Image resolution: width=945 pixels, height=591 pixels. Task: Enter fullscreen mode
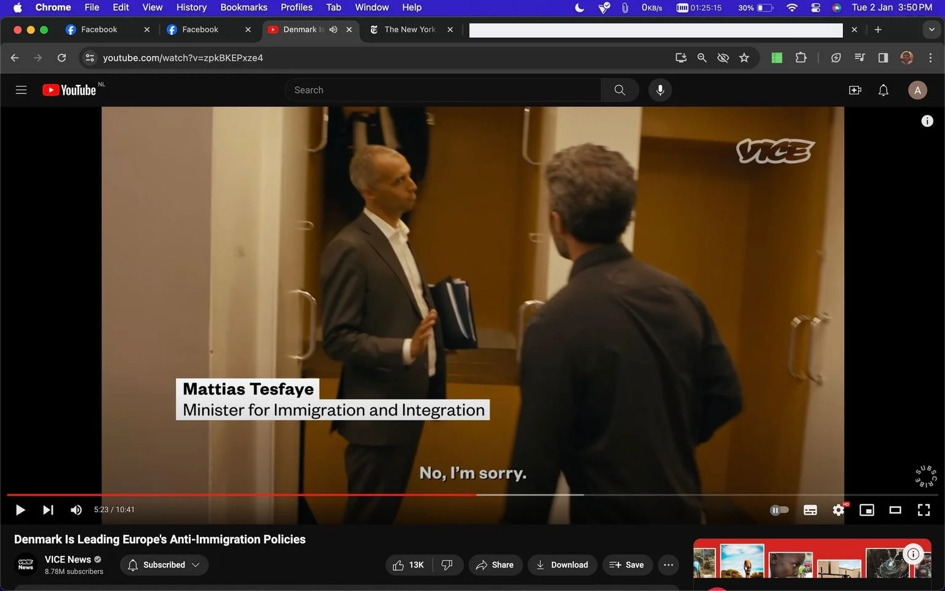coord(923,510)
